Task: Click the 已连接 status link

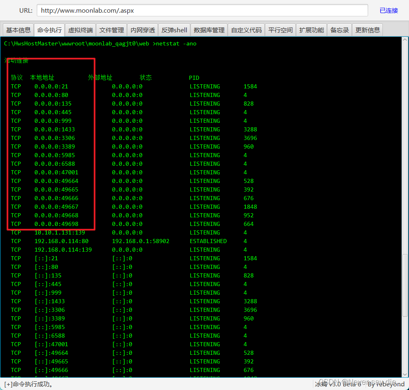Action: (389, 11)
